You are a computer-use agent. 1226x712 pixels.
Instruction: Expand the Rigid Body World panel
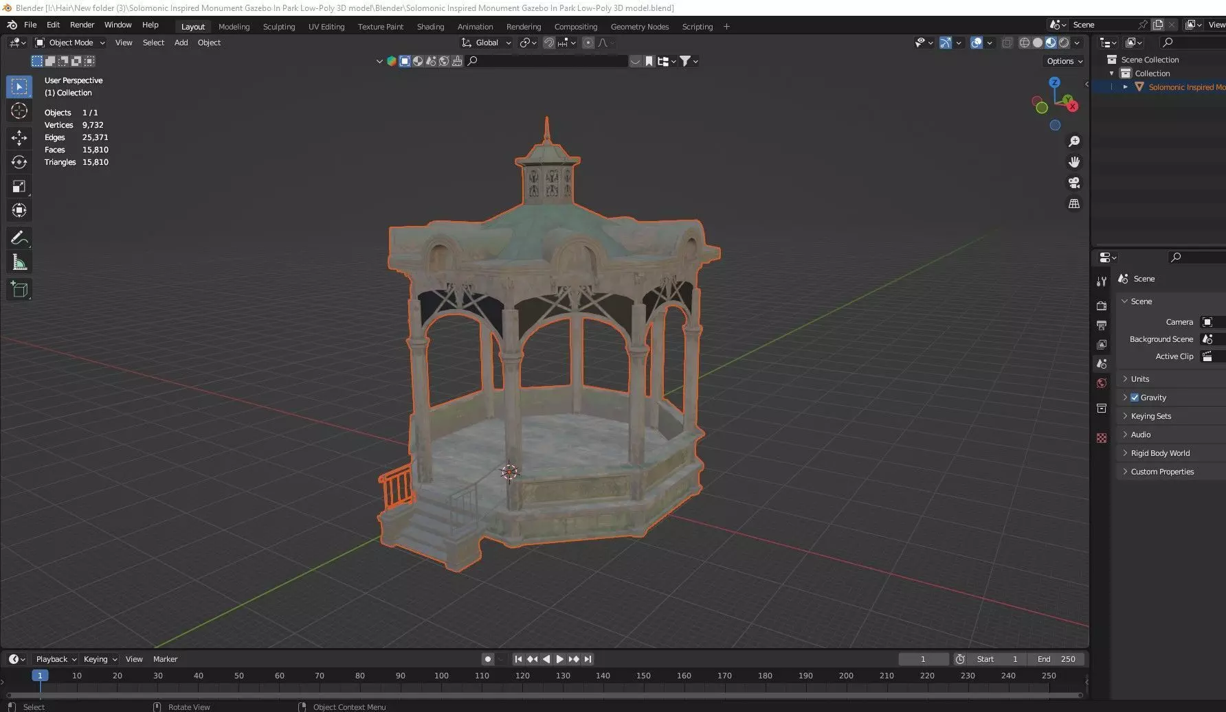pos(1172,453)
